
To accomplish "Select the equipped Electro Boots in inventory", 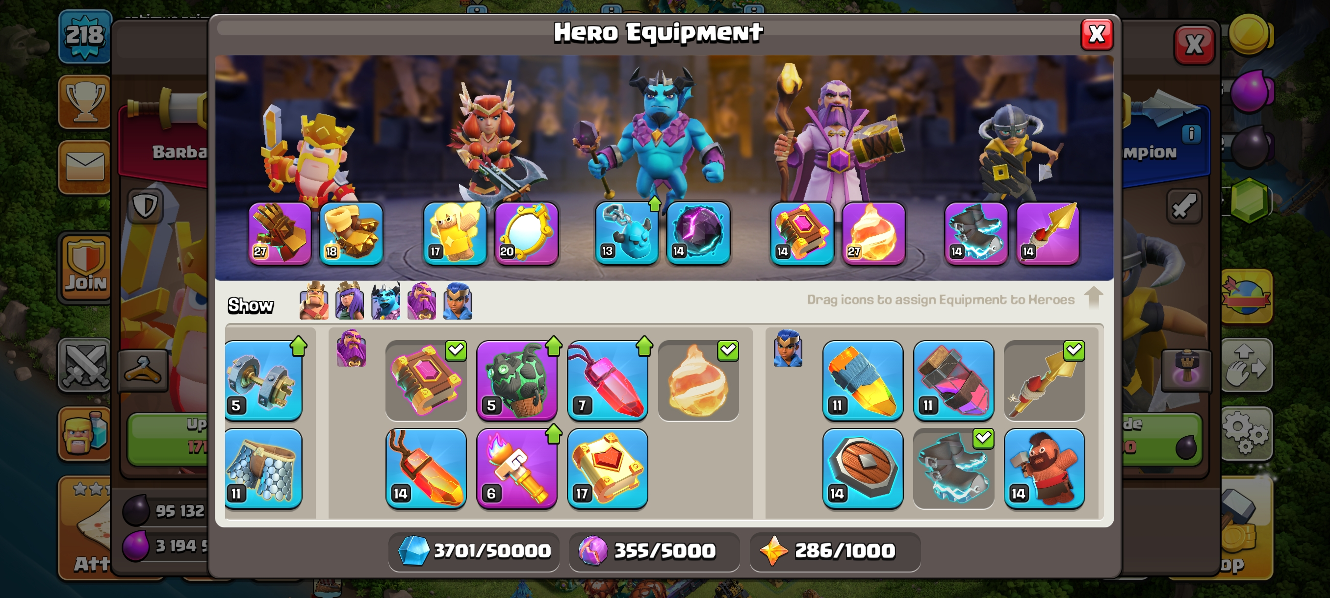I will click(953, 468).
